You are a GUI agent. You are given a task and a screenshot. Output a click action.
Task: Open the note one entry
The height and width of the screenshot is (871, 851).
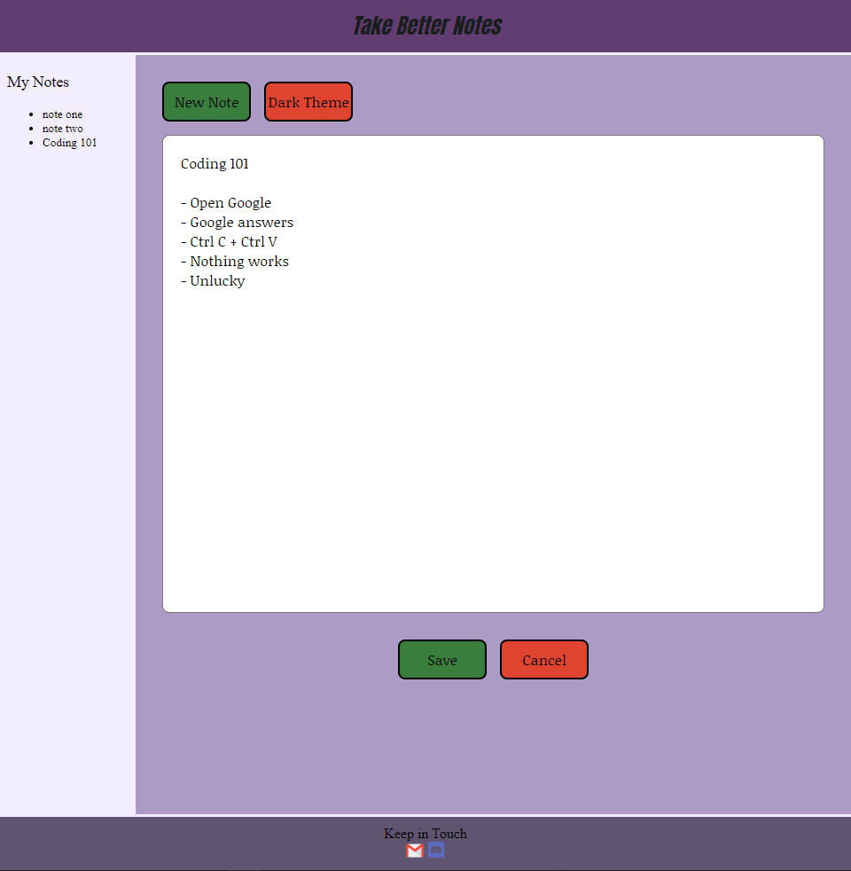point(62,114)
